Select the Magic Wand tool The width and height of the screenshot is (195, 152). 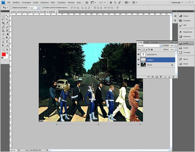coord(7,20)
